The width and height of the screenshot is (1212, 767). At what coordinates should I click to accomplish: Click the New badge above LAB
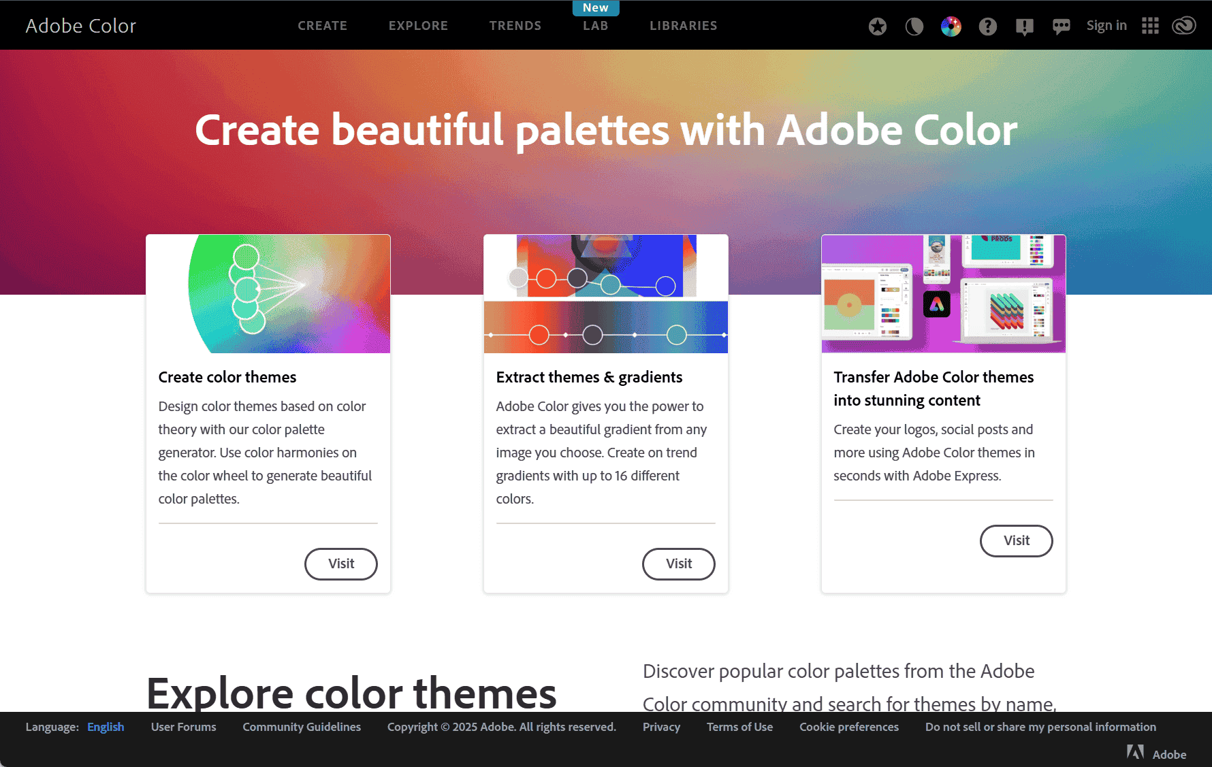(596, 7)
